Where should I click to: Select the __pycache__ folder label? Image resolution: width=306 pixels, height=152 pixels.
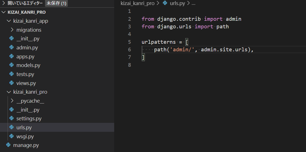click(30, 101)
